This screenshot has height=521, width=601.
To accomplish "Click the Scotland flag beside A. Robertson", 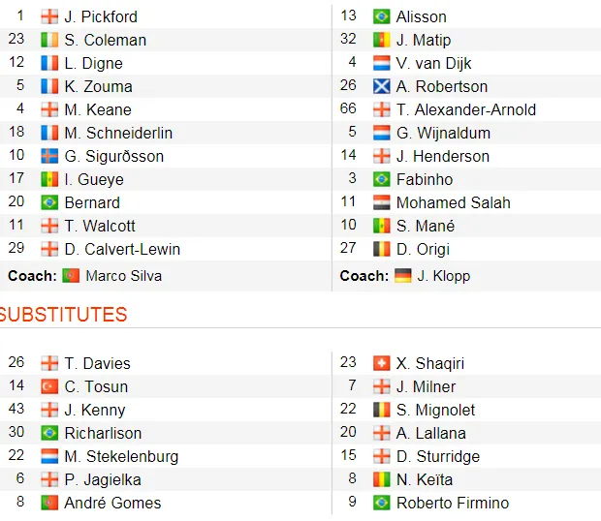I will (382, 86).
